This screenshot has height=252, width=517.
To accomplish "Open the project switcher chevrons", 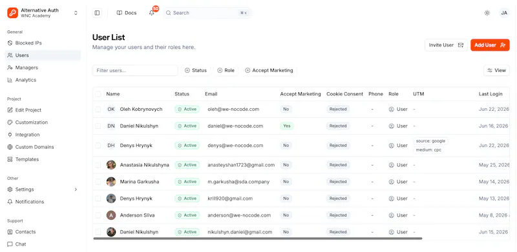I will click(x=76, y=13).
